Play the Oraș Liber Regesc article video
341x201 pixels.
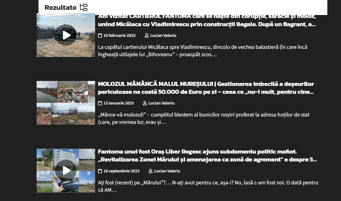[x=66, y=170]
